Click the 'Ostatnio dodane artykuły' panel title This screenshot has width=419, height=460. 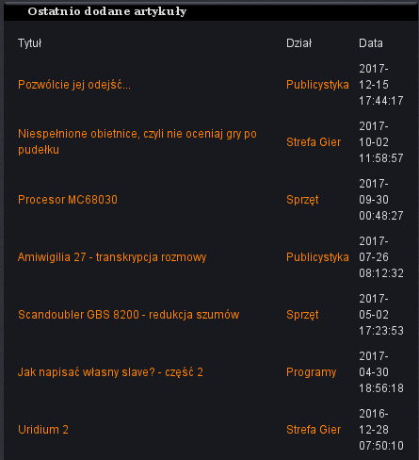click(x=107, y=11)
